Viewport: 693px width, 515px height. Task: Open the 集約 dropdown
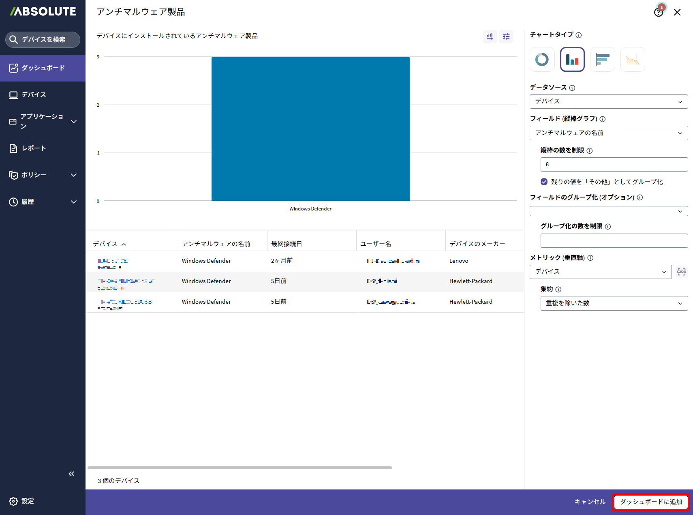point(614,303)
